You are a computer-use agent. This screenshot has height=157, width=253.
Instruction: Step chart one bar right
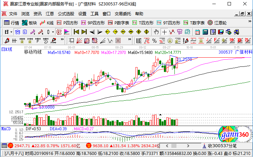click(100, 32)
